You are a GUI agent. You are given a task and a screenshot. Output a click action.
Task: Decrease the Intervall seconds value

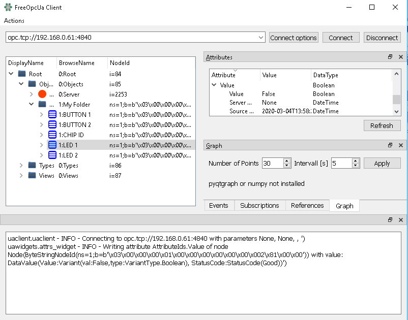point(356,166)
